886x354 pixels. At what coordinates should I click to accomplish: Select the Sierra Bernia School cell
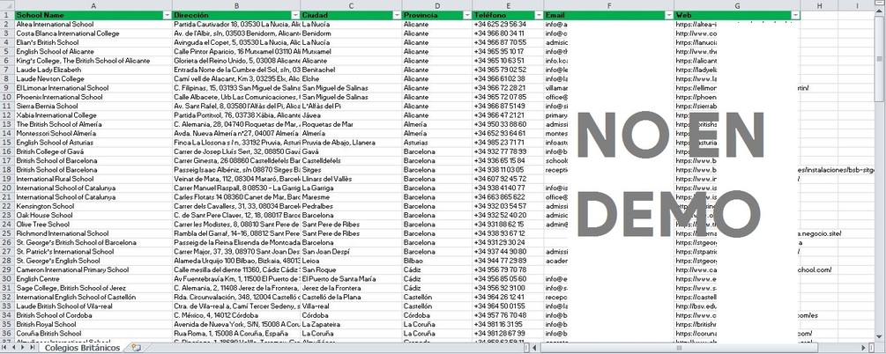point(93,107)
